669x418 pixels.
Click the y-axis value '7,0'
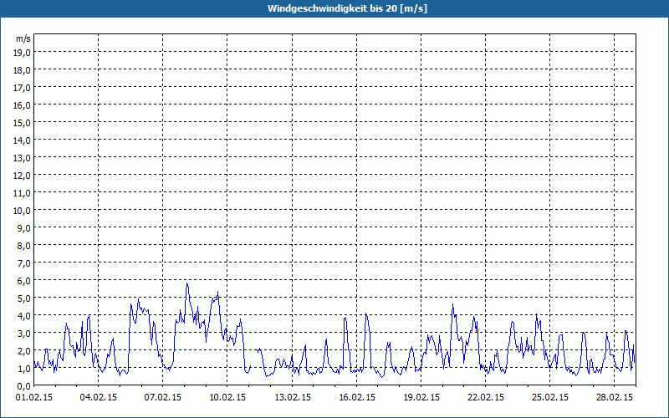click(24, 263)
